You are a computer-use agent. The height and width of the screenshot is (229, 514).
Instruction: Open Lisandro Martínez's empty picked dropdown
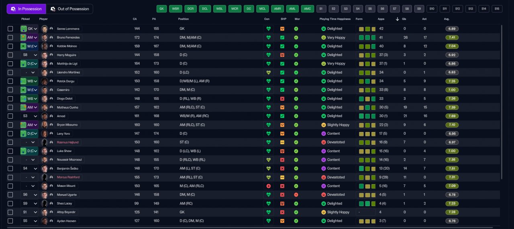[x=29, y=73]
